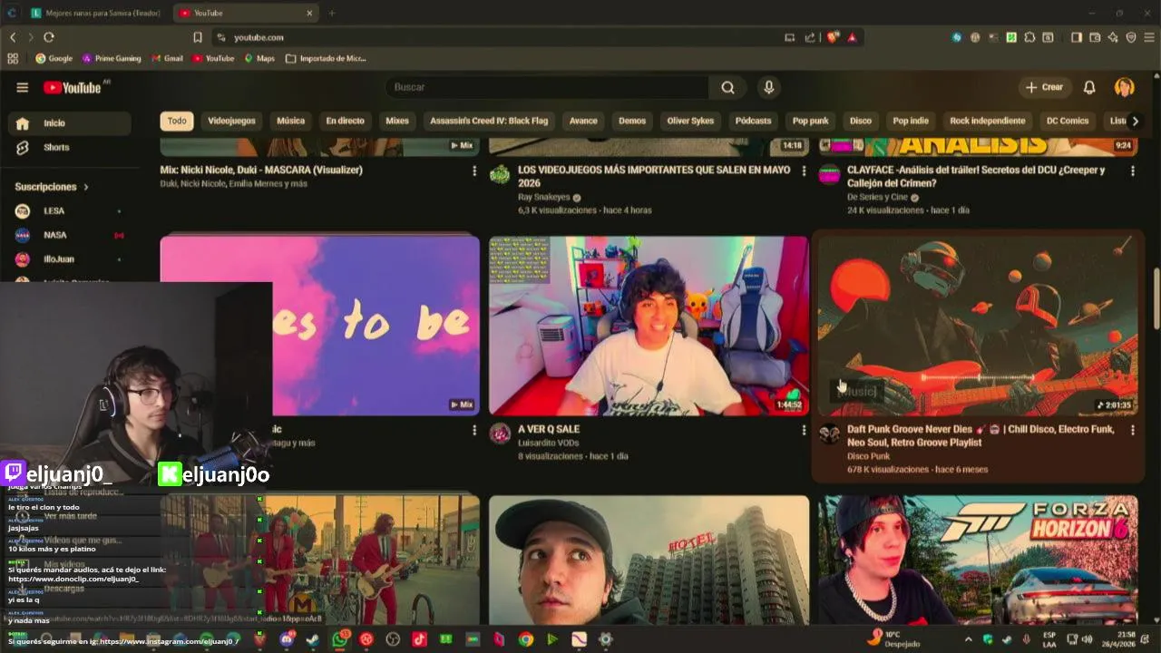1161x653 pixels.
Task: Select the En directo filter chip
Action: pos(345,121)
